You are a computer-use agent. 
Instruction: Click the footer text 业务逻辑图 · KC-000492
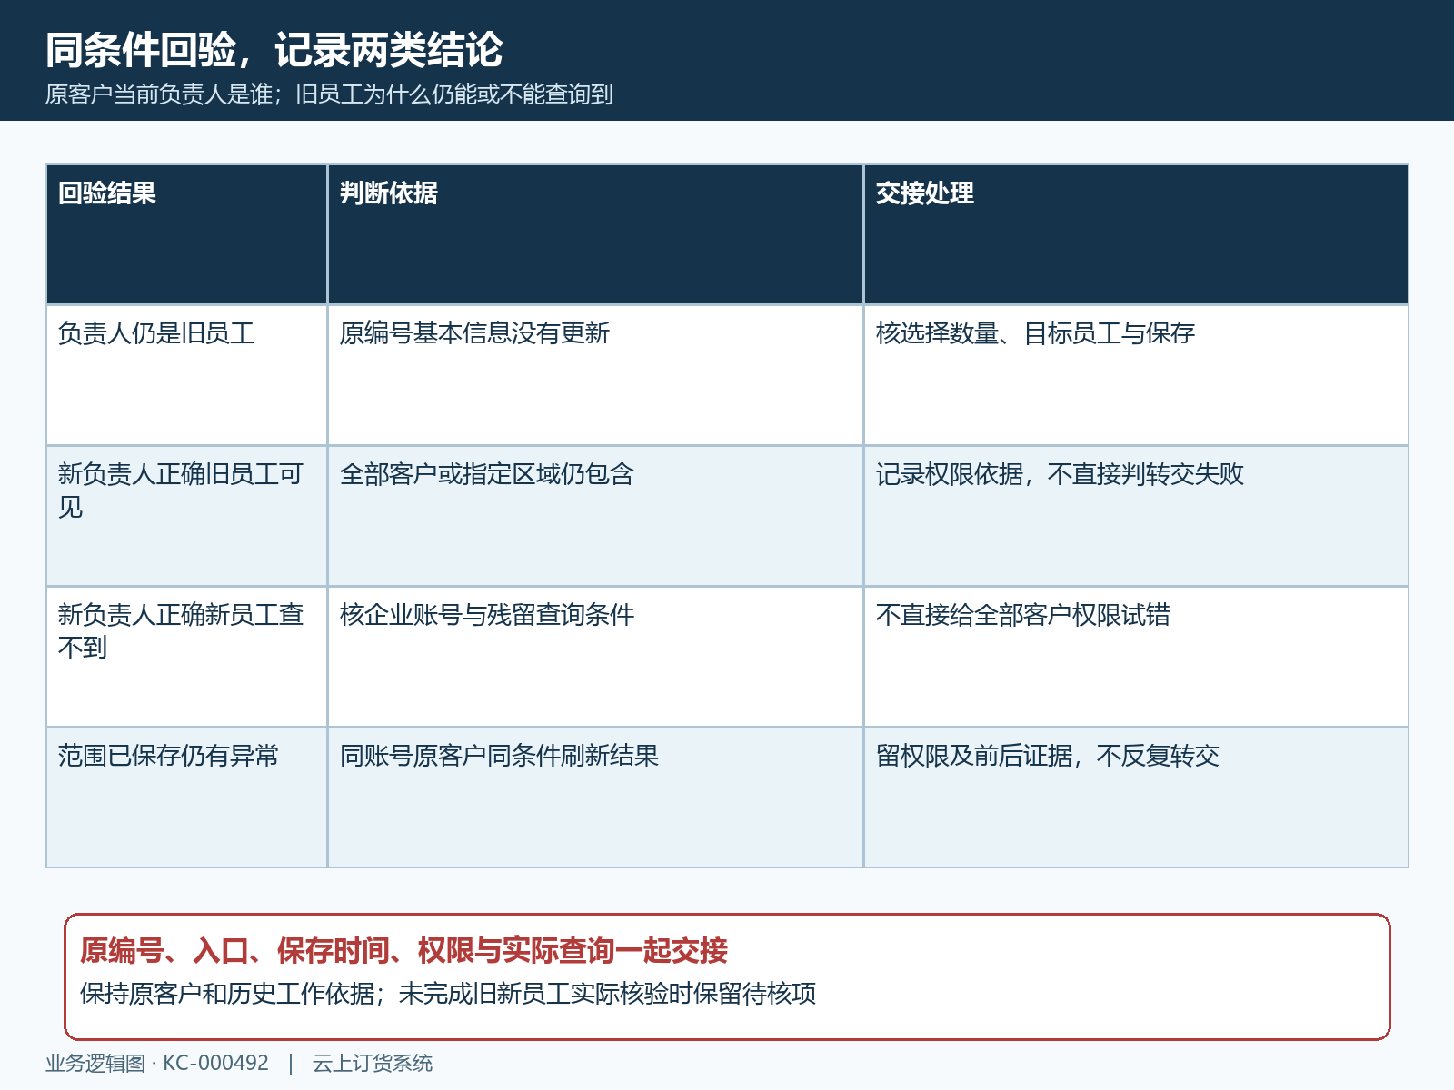coord(157,1064)
